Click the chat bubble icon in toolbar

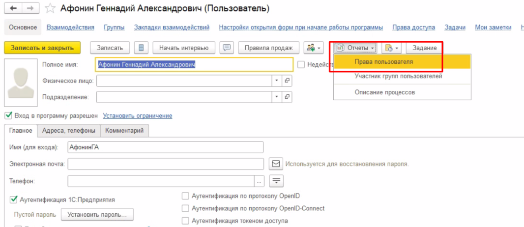coord(227,48)
